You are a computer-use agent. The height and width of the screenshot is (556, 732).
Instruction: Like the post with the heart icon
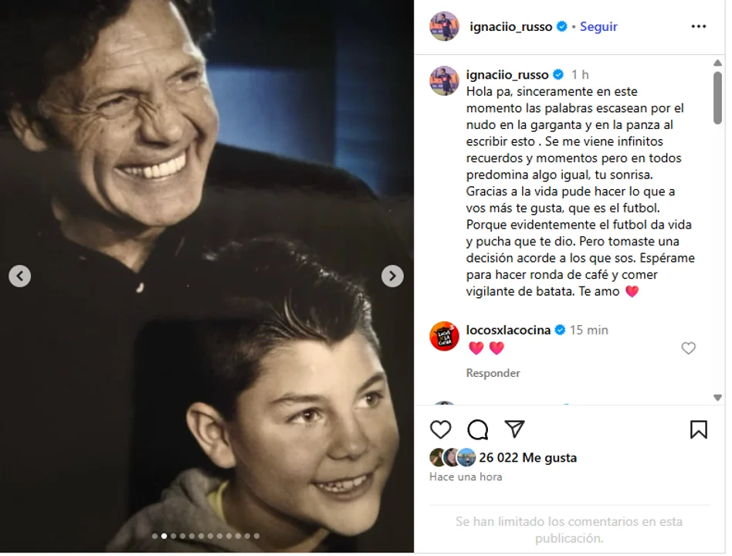tap(440, 429)
